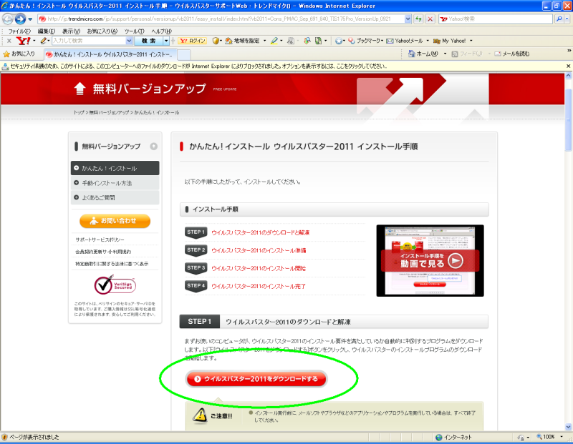Open the 地域を指定 dropdown arrow
This screenshot has width=573, height=444.
click(x=264, y=41)
